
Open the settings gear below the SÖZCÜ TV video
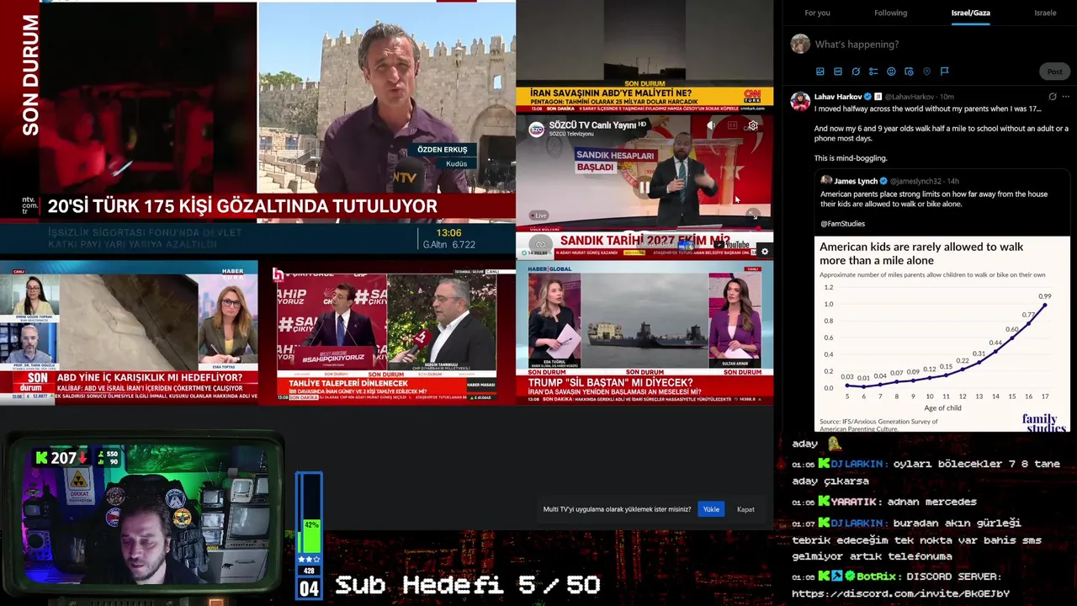click(x=765, y=251)
